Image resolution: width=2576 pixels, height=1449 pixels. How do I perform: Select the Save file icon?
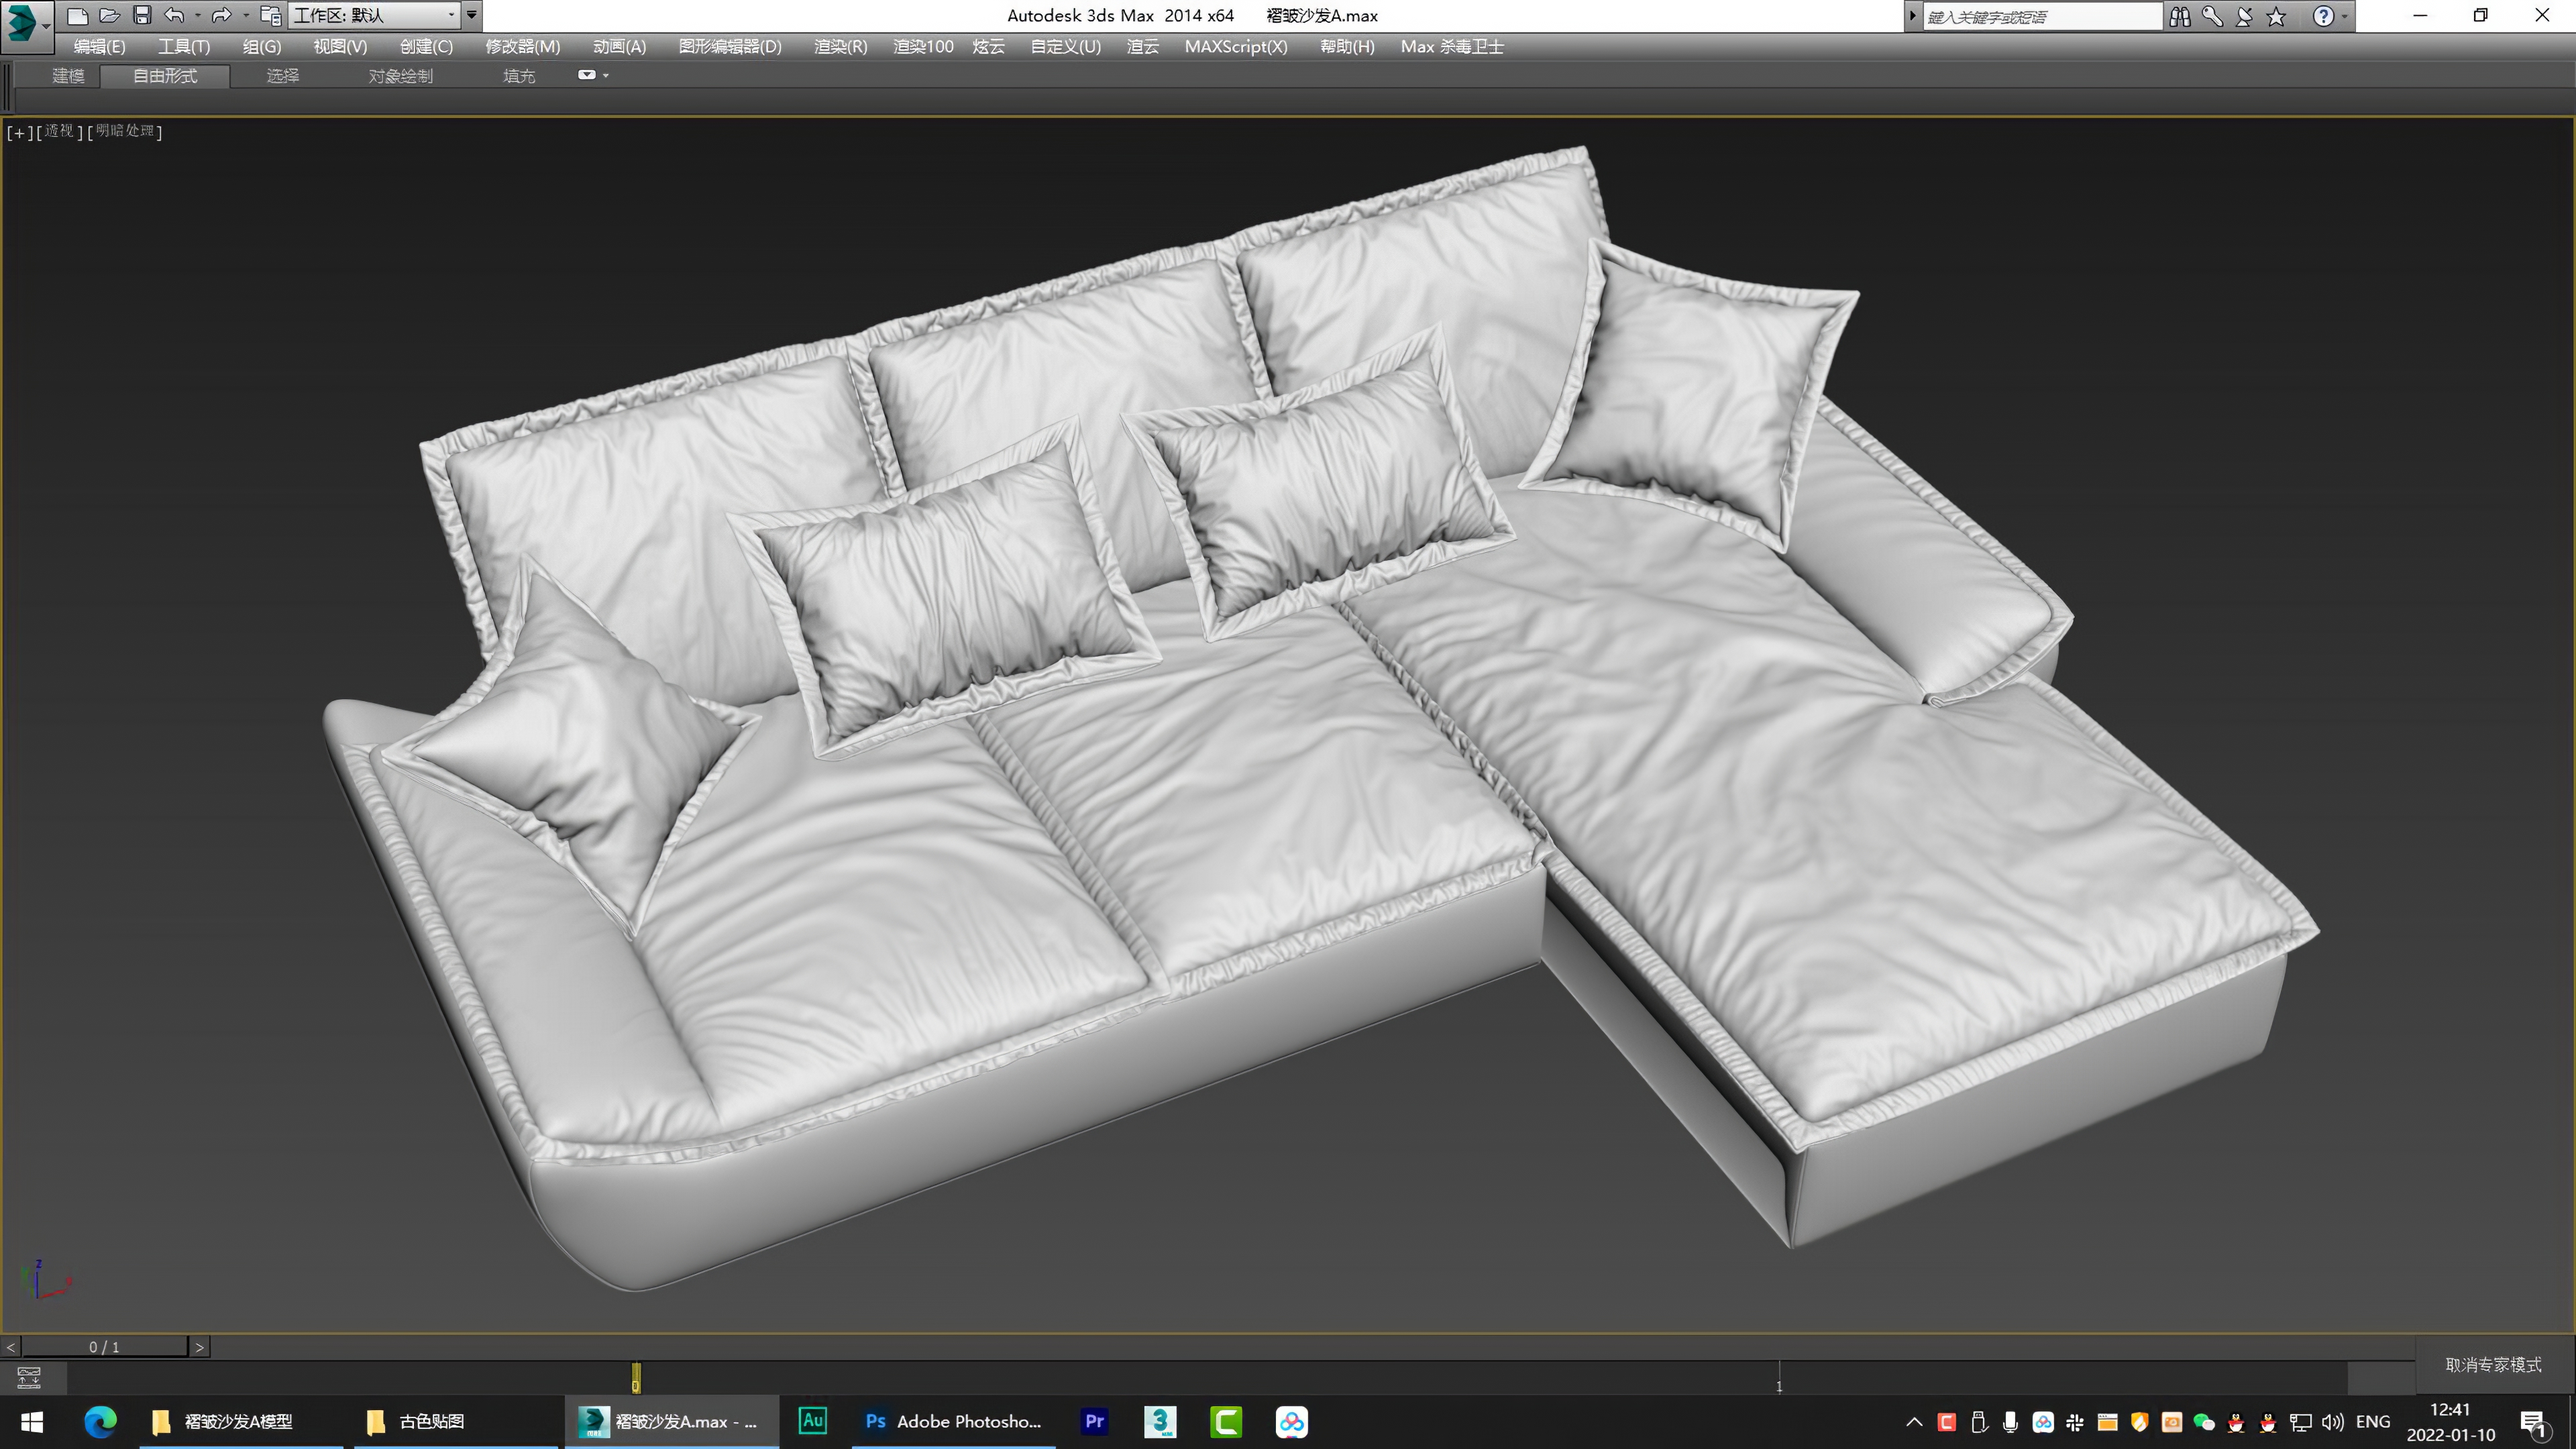coord(143,15)
